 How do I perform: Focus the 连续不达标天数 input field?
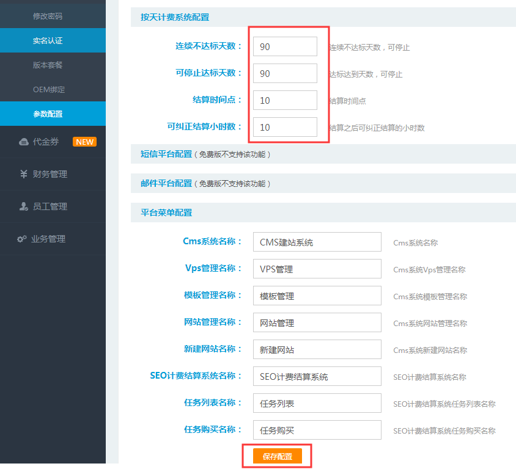click(285, 46)
